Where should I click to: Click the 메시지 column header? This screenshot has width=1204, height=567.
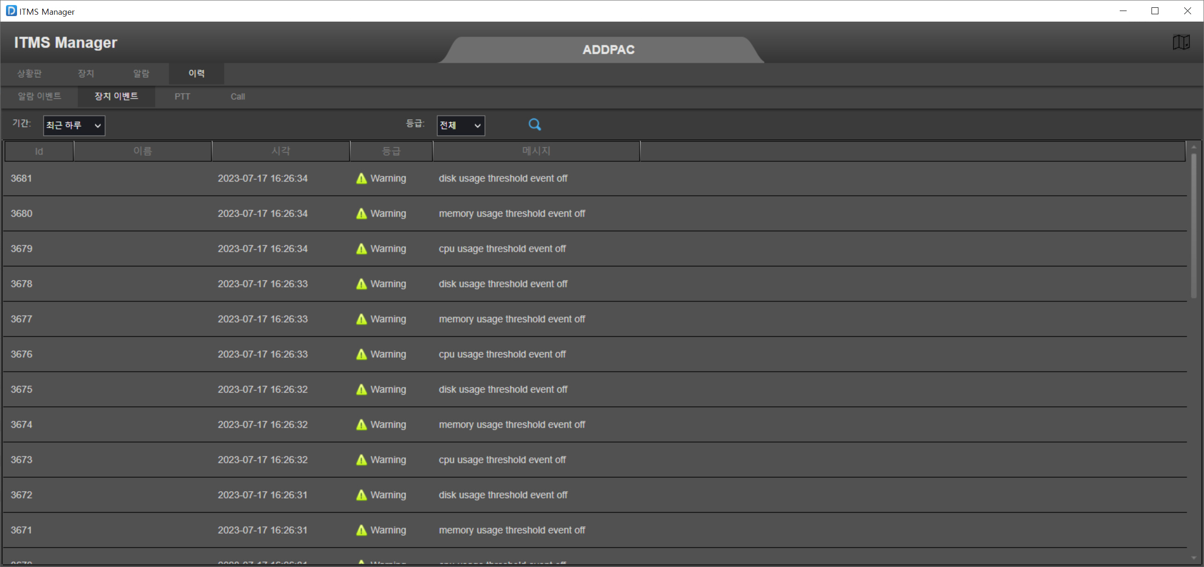[x=535, y=151]
